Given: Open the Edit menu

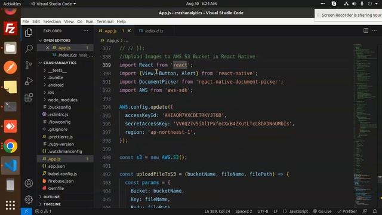Looking at the screenshot, I should click(36, 21).
